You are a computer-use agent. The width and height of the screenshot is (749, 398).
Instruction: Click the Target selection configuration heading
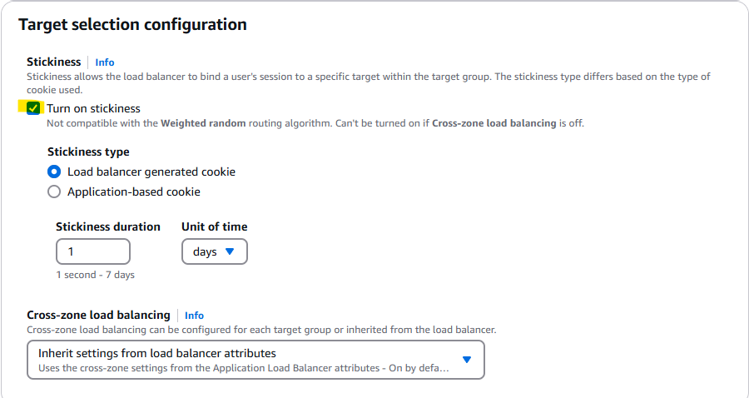click(132, 25)
